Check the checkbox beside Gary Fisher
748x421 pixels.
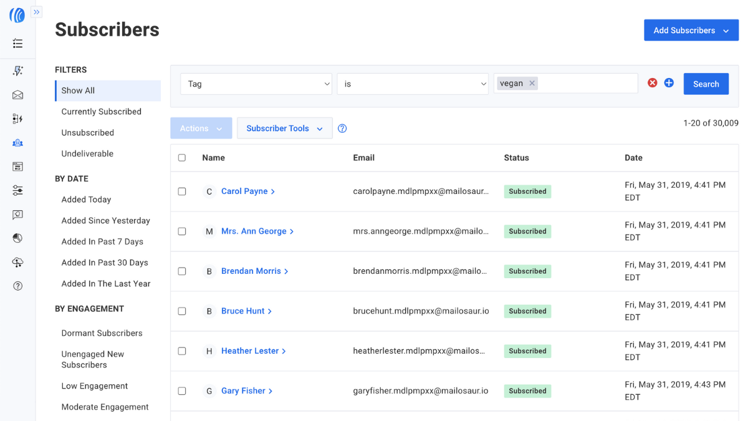pyautogui.click(x=182, y=390)
